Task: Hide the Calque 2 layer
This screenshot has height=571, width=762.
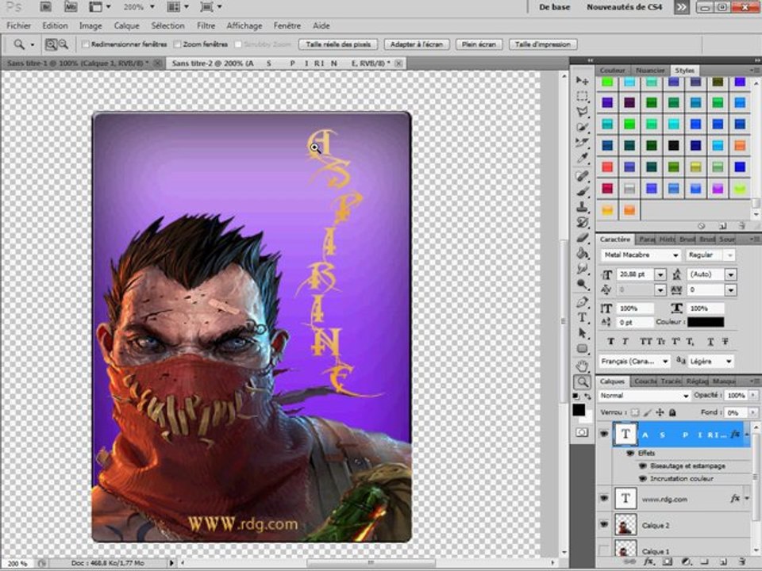Action: point(604,524)
